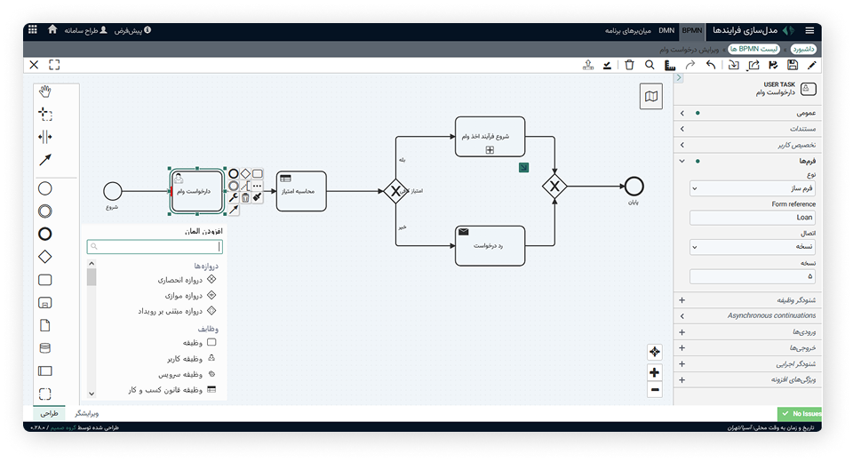Viewport: 853px width, 462px height.
Task: Click the import into-box icon in toolbar
Action: [x=733, y=65]
